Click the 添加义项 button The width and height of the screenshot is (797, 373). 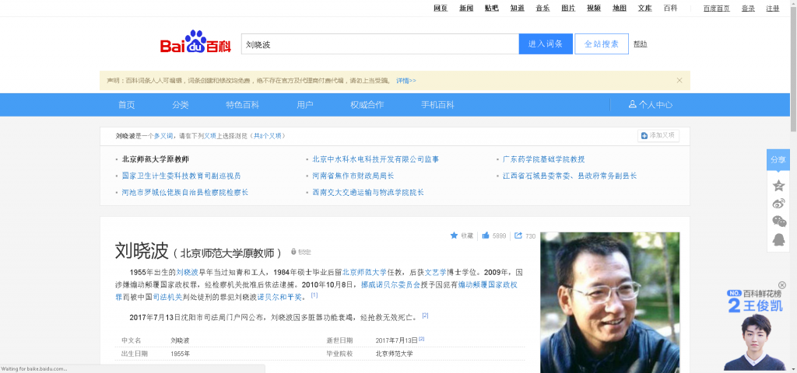coord(658,135)
